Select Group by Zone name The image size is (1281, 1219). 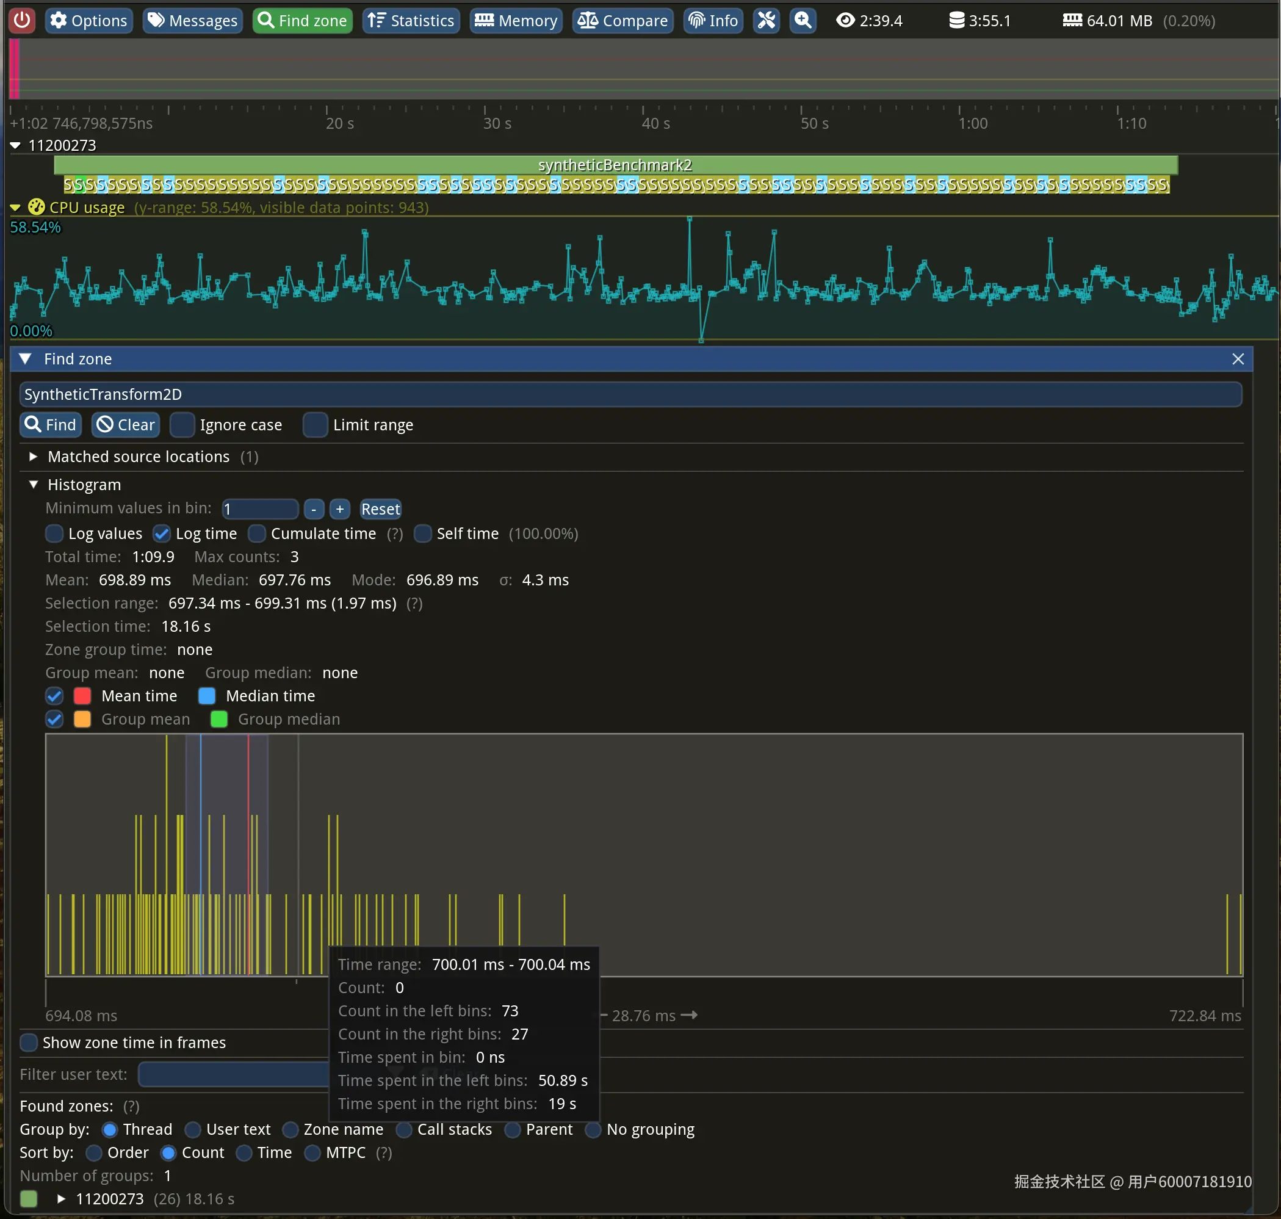pyautogui.click(x=290, y=1129)
